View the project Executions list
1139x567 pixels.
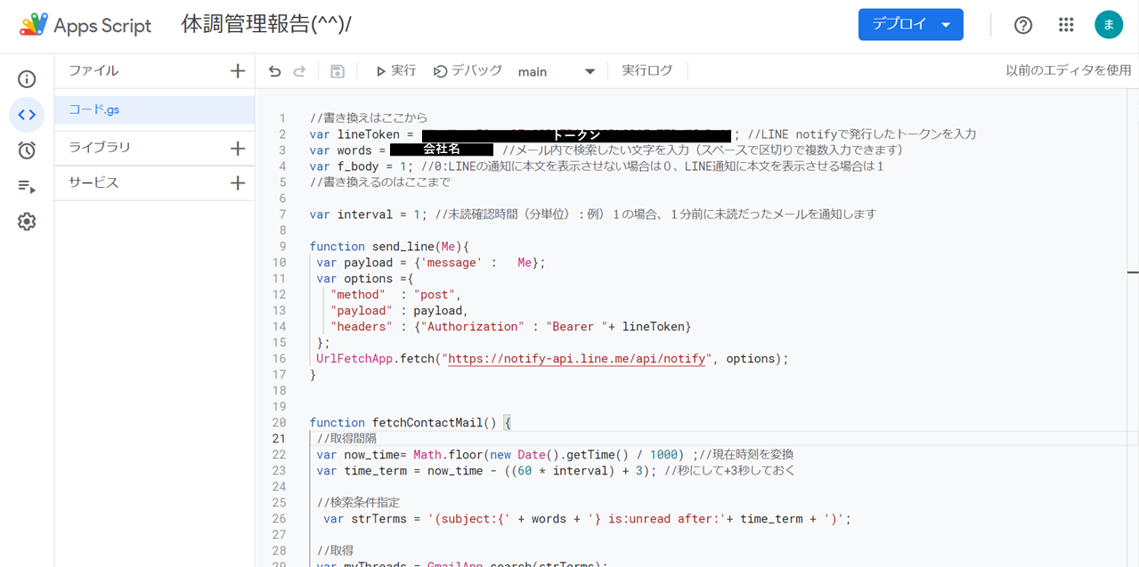[27, 185]
